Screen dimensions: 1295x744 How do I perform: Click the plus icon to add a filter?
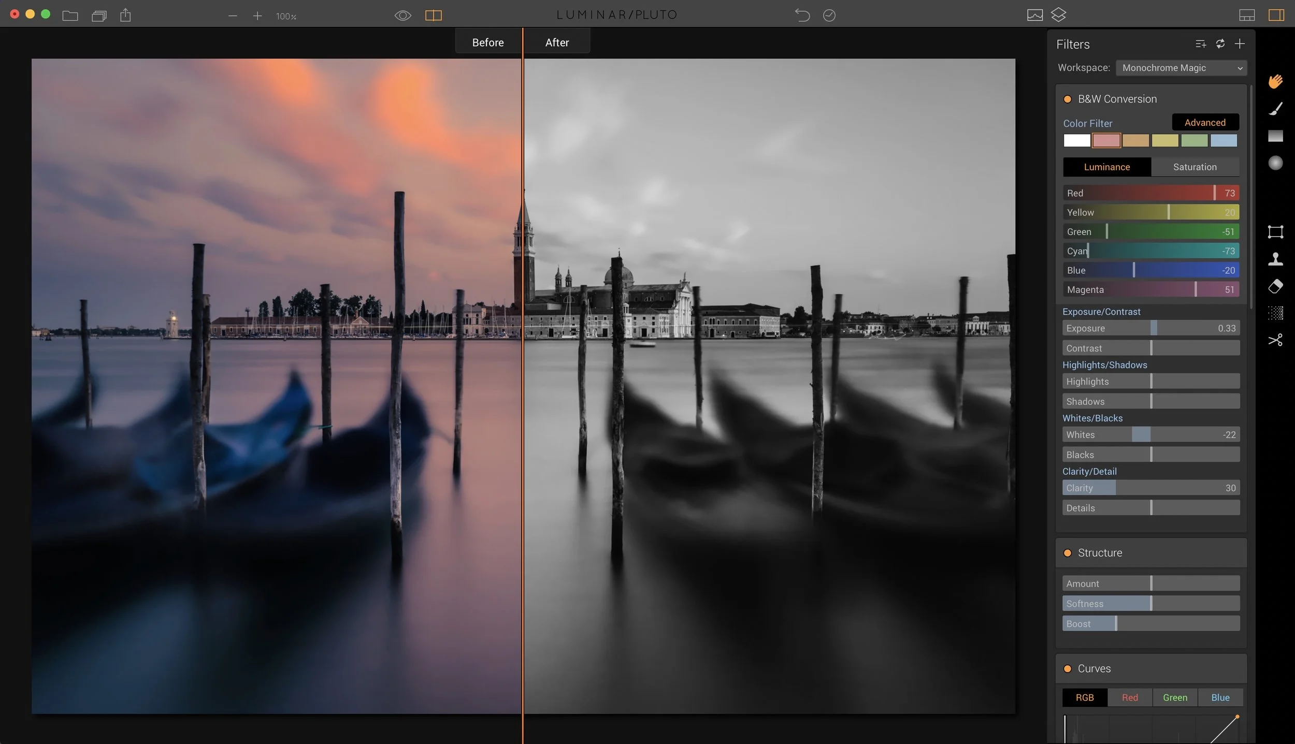(x=1240, y=44)
